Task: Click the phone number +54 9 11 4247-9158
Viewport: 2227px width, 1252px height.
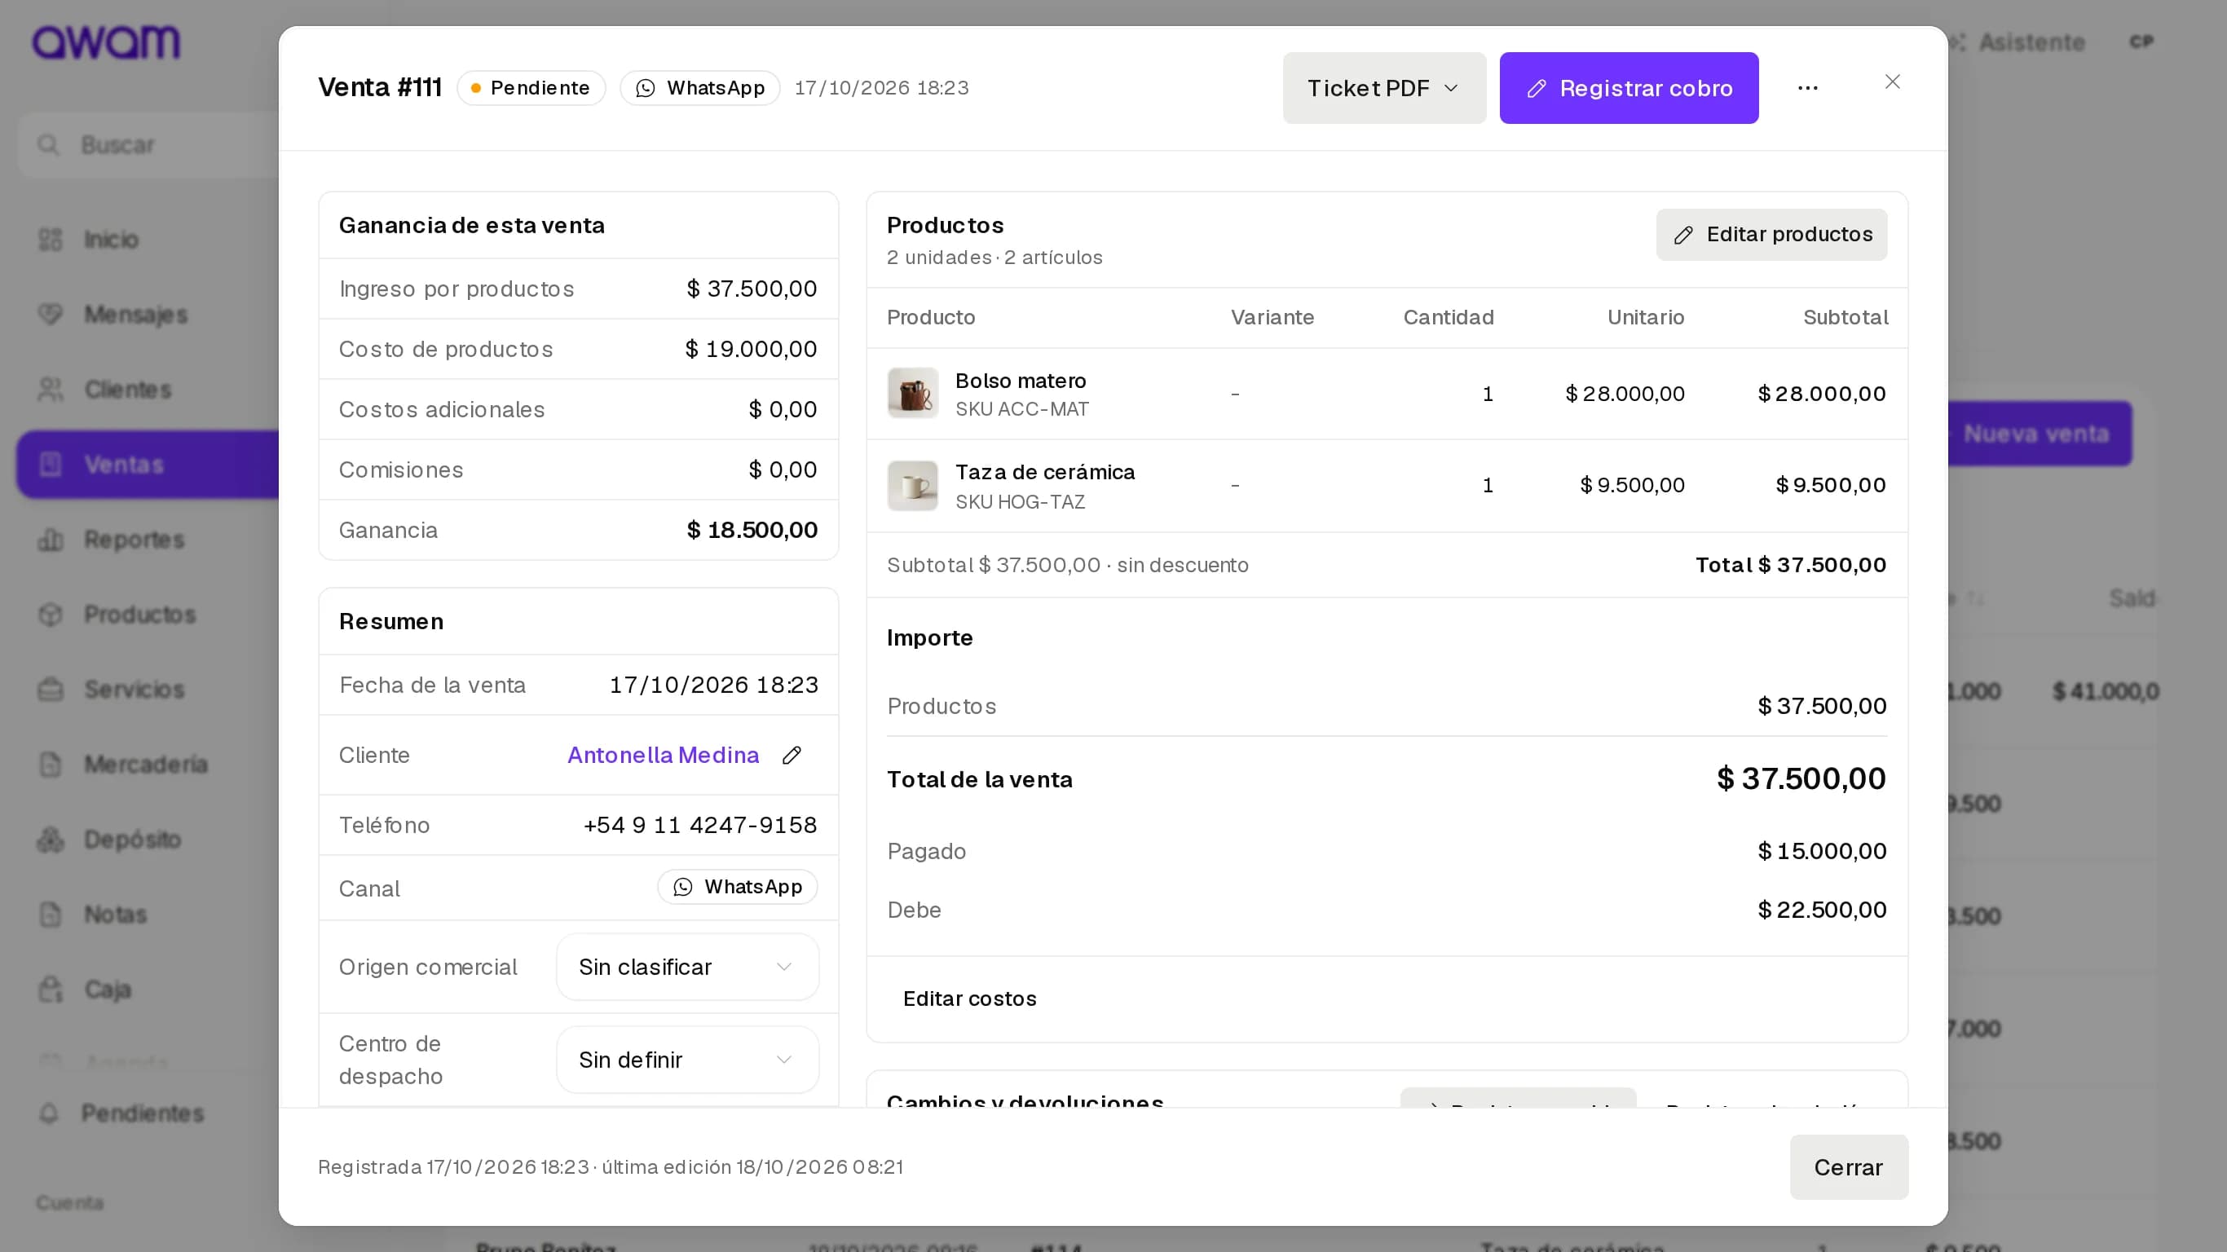Action: 700,826
